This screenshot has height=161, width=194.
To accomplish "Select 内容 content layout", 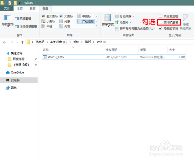I will click(x=65, y=26).
